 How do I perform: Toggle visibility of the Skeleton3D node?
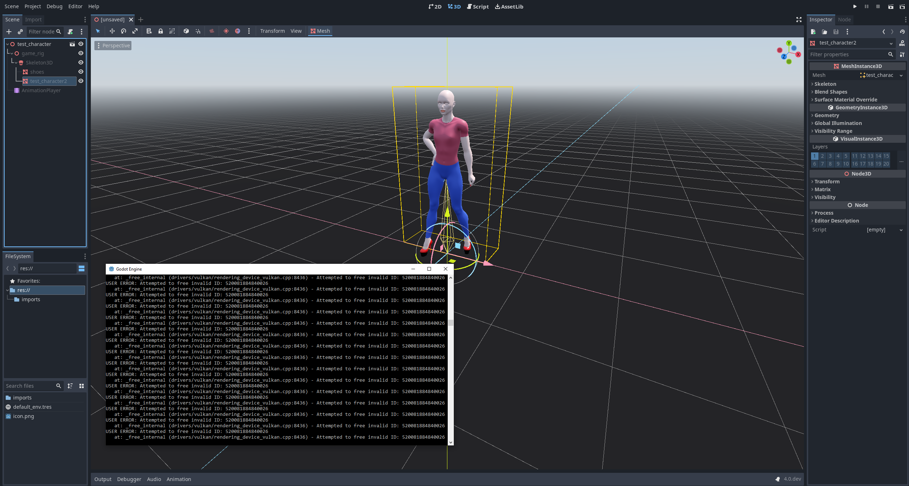[x=81, y=62]
